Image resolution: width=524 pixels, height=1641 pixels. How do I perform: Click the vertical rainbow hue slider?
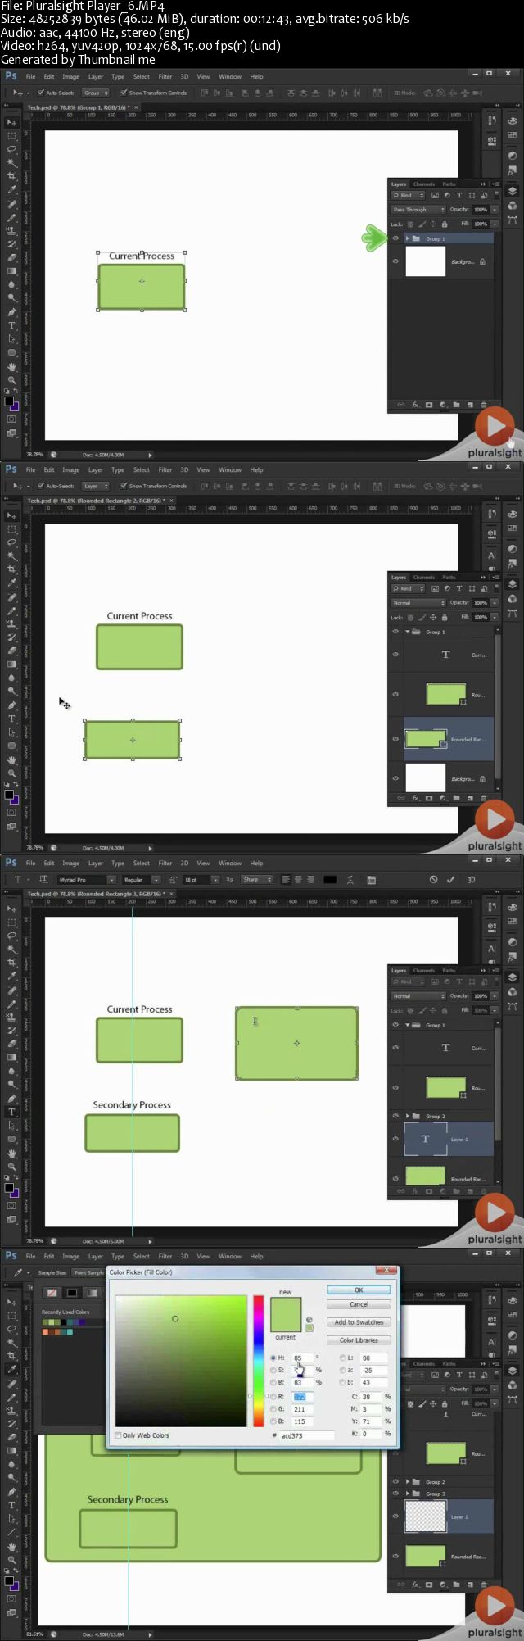click(x=259, y=1360)
